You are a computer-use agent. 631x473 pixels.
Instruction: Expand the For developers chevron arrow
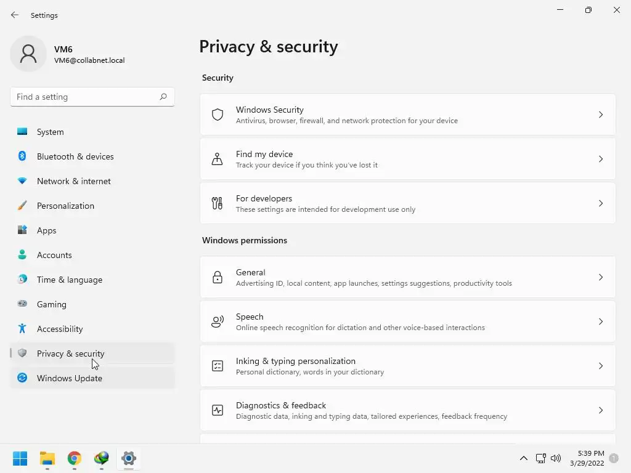pyautogui.click(x=601, y=203)
